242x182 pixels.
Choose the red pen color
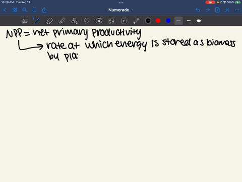pos(158,21)
